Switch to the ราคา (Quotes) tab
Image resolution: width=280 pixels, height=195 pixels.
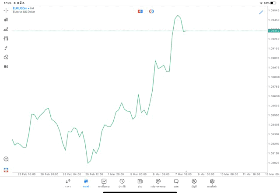click(x=68, y=183)
